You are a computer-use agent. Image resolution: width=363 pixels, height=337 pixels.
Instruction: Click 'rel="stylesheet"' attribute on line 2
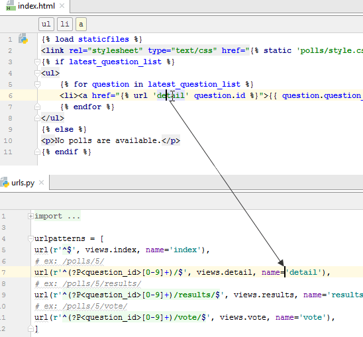pos(105,50)
